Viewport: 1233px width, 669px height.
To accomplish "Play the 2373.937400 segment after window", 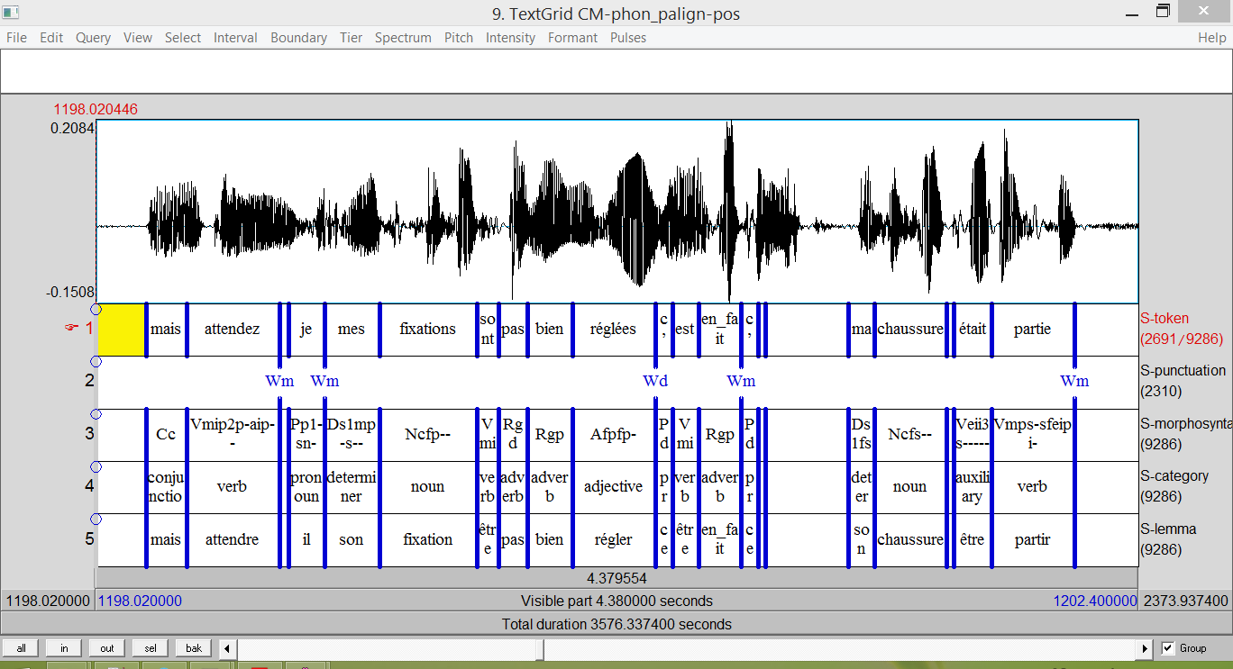I will pos(1185,601).
